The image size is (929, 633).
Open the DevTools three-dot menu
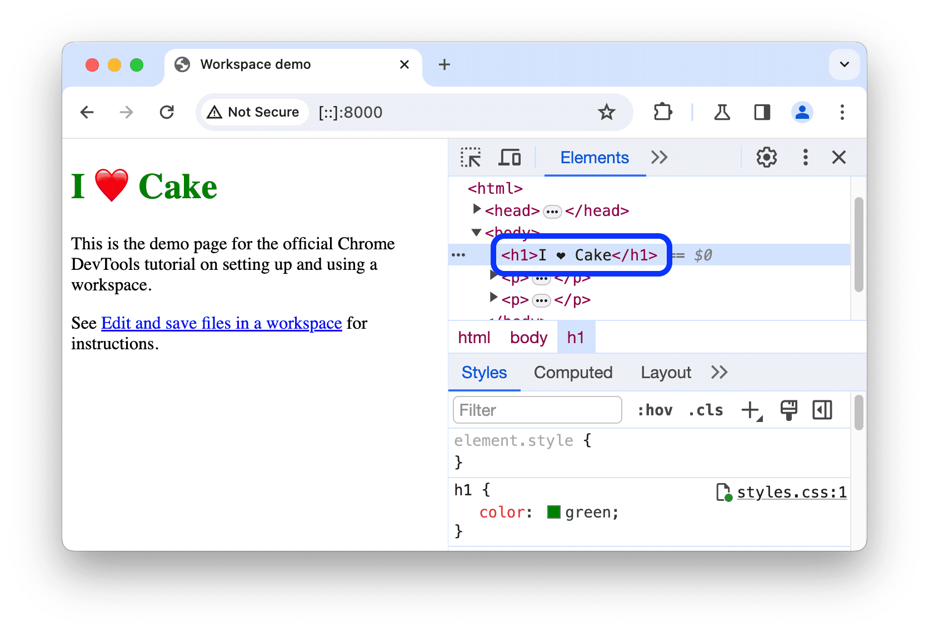click(x=805, y=157)
